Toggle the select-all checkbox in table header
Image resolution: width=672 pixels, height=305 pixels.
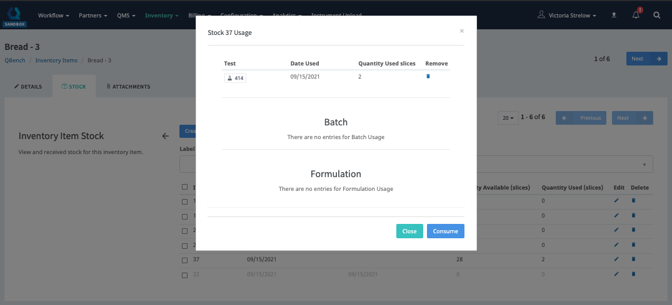click(184, 187)
